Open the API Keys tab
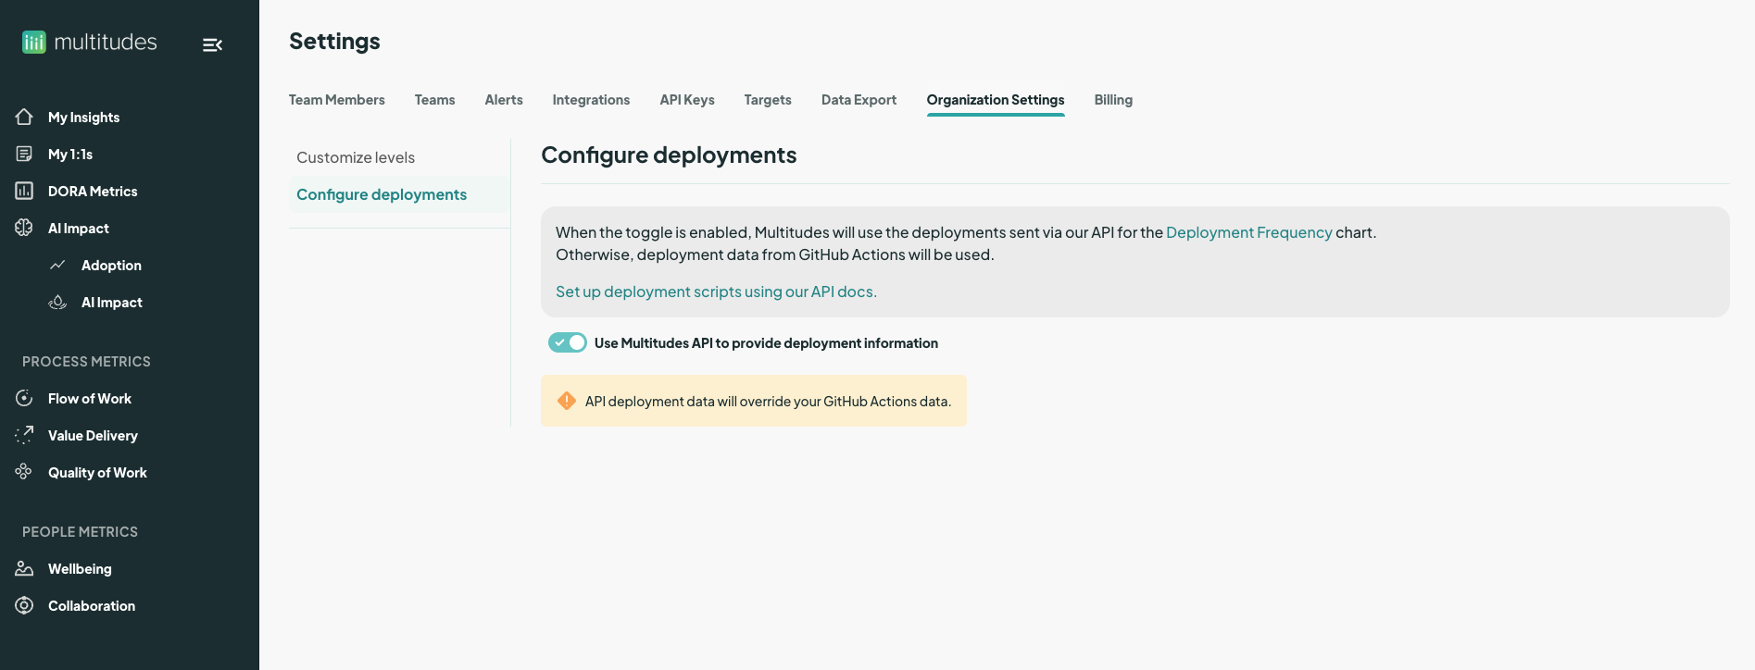 (x=686, y=100)
